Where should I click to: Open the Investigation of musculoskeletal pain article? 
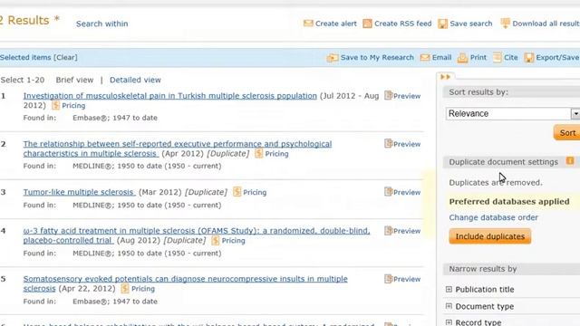coord(170,96)
